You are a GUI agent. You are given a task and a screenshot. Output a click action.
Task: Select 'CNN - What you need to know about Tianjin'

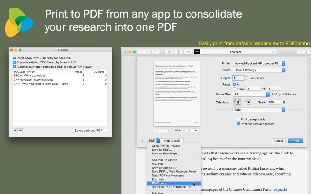point(60,84)
